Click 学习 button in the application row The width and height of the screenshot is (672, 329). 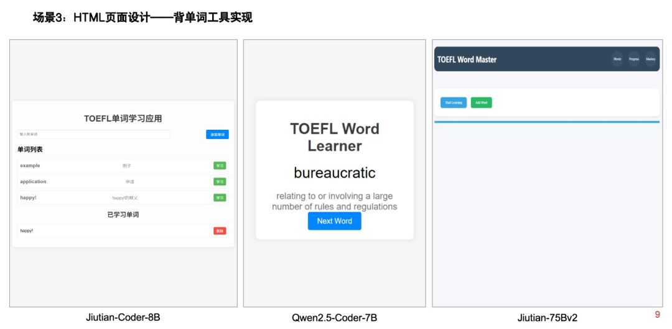(220, 182)
